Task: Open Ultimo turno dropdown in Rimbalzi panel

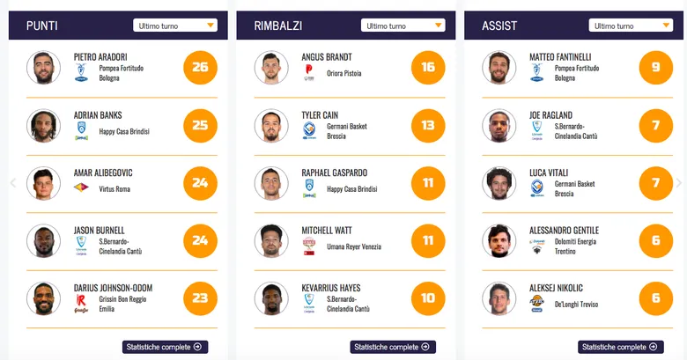Action: click(x=403, y=26)
